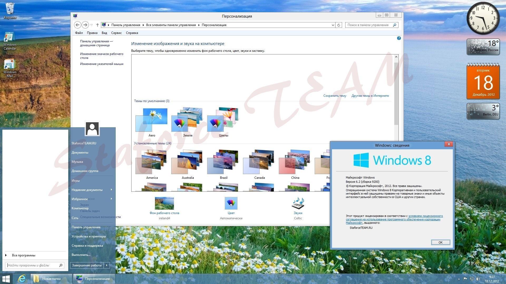Click the Forward arrow in the Personalization window
506x284 pixels.
click(x=85, y=25)
